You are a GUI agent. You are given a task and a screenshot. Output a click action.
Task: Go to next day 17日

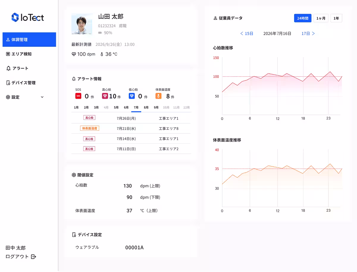pos(308,34)
